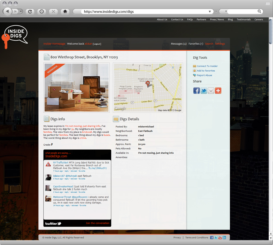Viewport: 273px width, 245px height.
Task: Click inside the browser search field
Action: coord(242,11)
